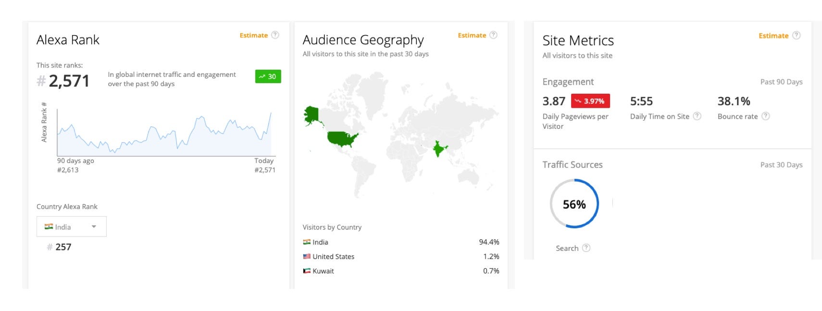Click India highlighted on the world map
822x311 pixels.
439,149
